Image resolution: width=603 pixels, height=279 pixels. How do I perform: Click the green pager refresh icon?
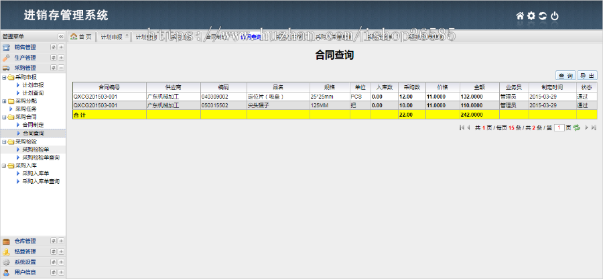pos(576,127)
